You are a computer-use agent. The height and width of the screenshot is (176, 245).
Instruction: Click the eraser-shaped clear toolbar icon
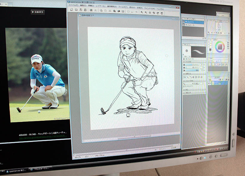tap(119, 11)
